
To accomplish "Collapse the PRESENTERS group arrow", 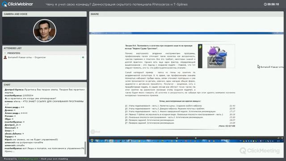I will [x=5, y=53].
